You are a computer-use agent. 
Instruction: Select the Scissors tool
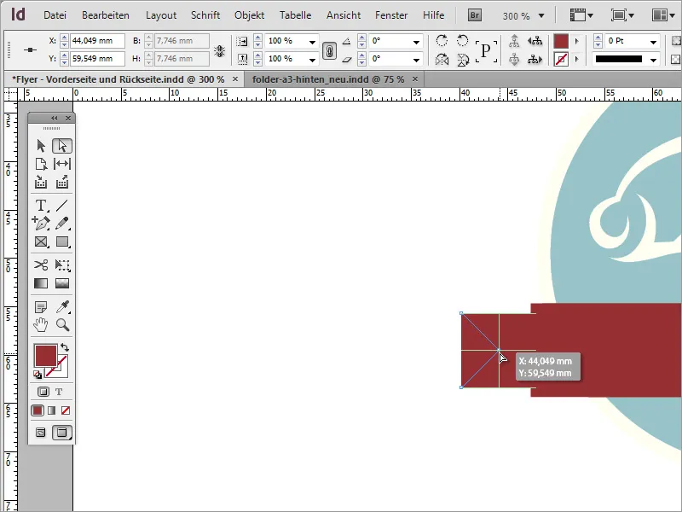click(x=41, y=265)
